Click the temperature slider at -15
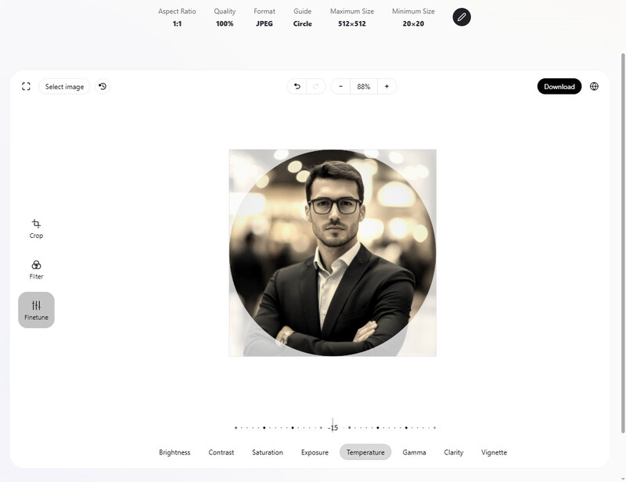Image resolution: width=626 pixels, height=482 pixels. tap(335, 428)
